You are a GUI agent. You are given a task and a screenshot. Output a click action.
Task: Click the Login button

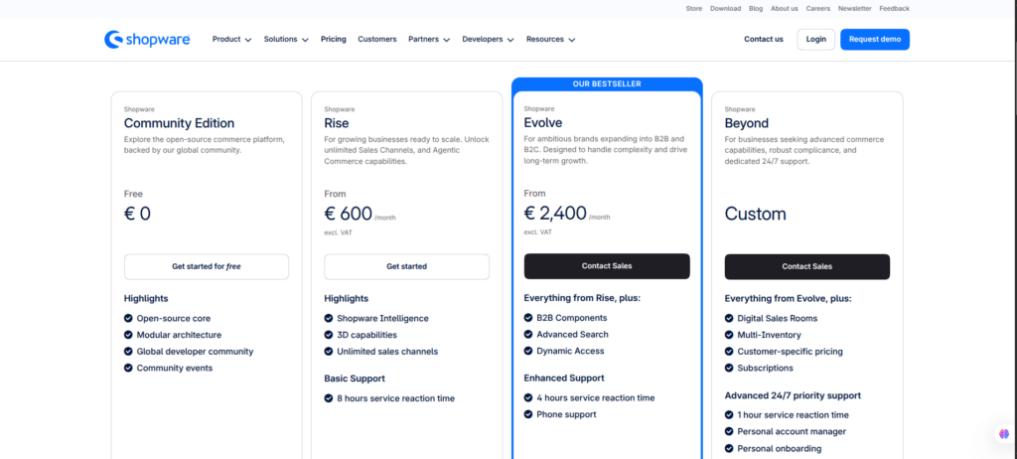(816, 39)
